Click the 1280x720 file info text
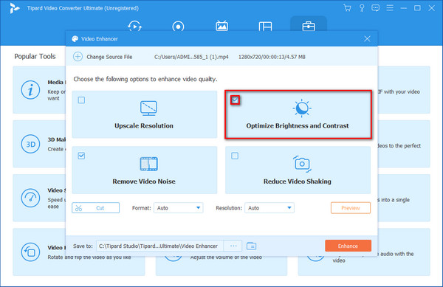This screenshot has height=287, width=443. tap(272, 57)
